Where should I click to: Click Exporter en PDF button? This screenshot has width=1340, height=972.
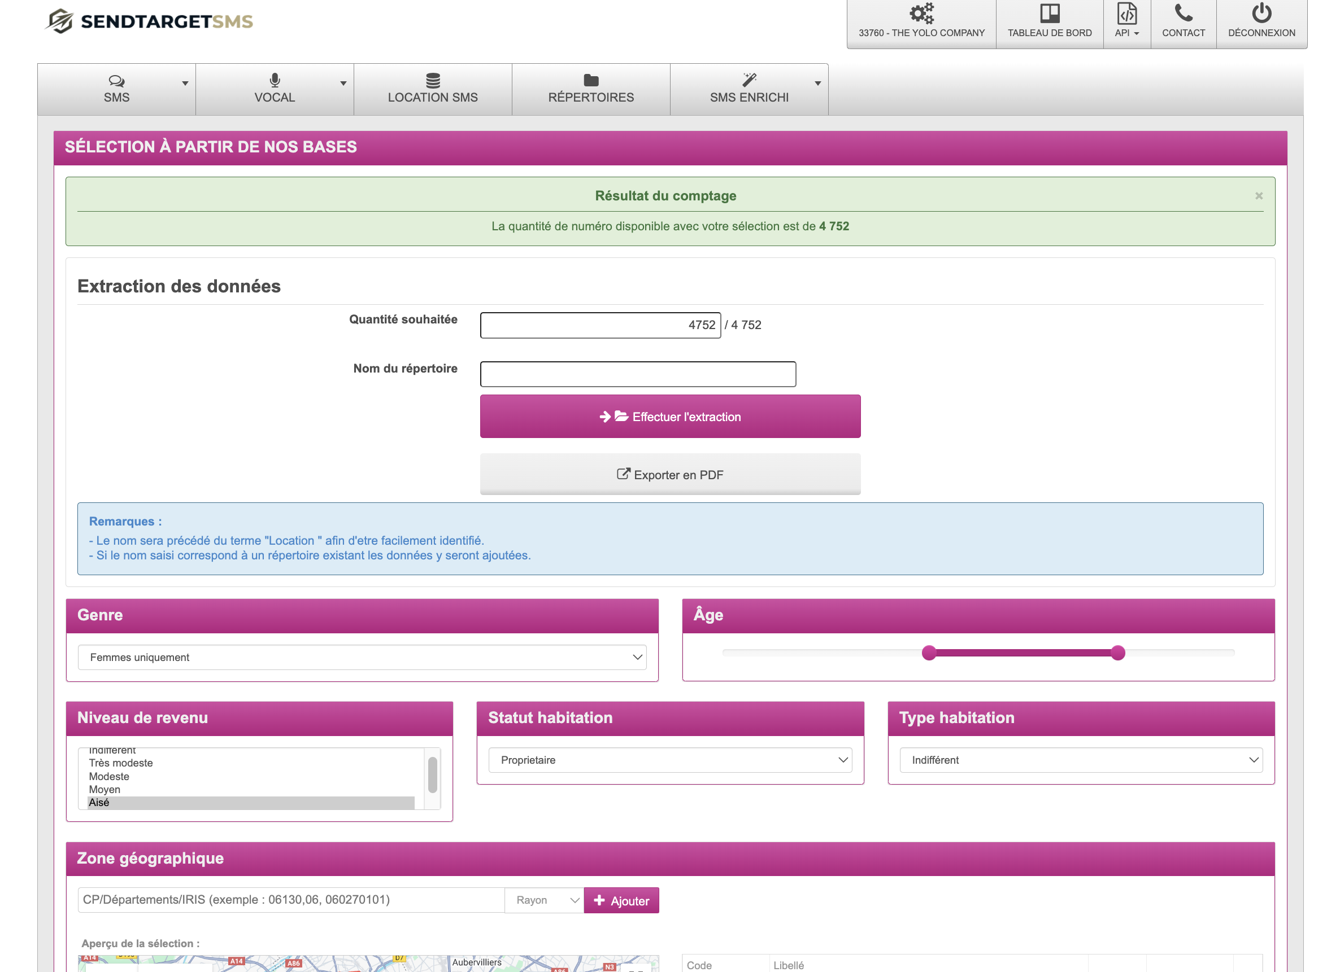[670, 474]
